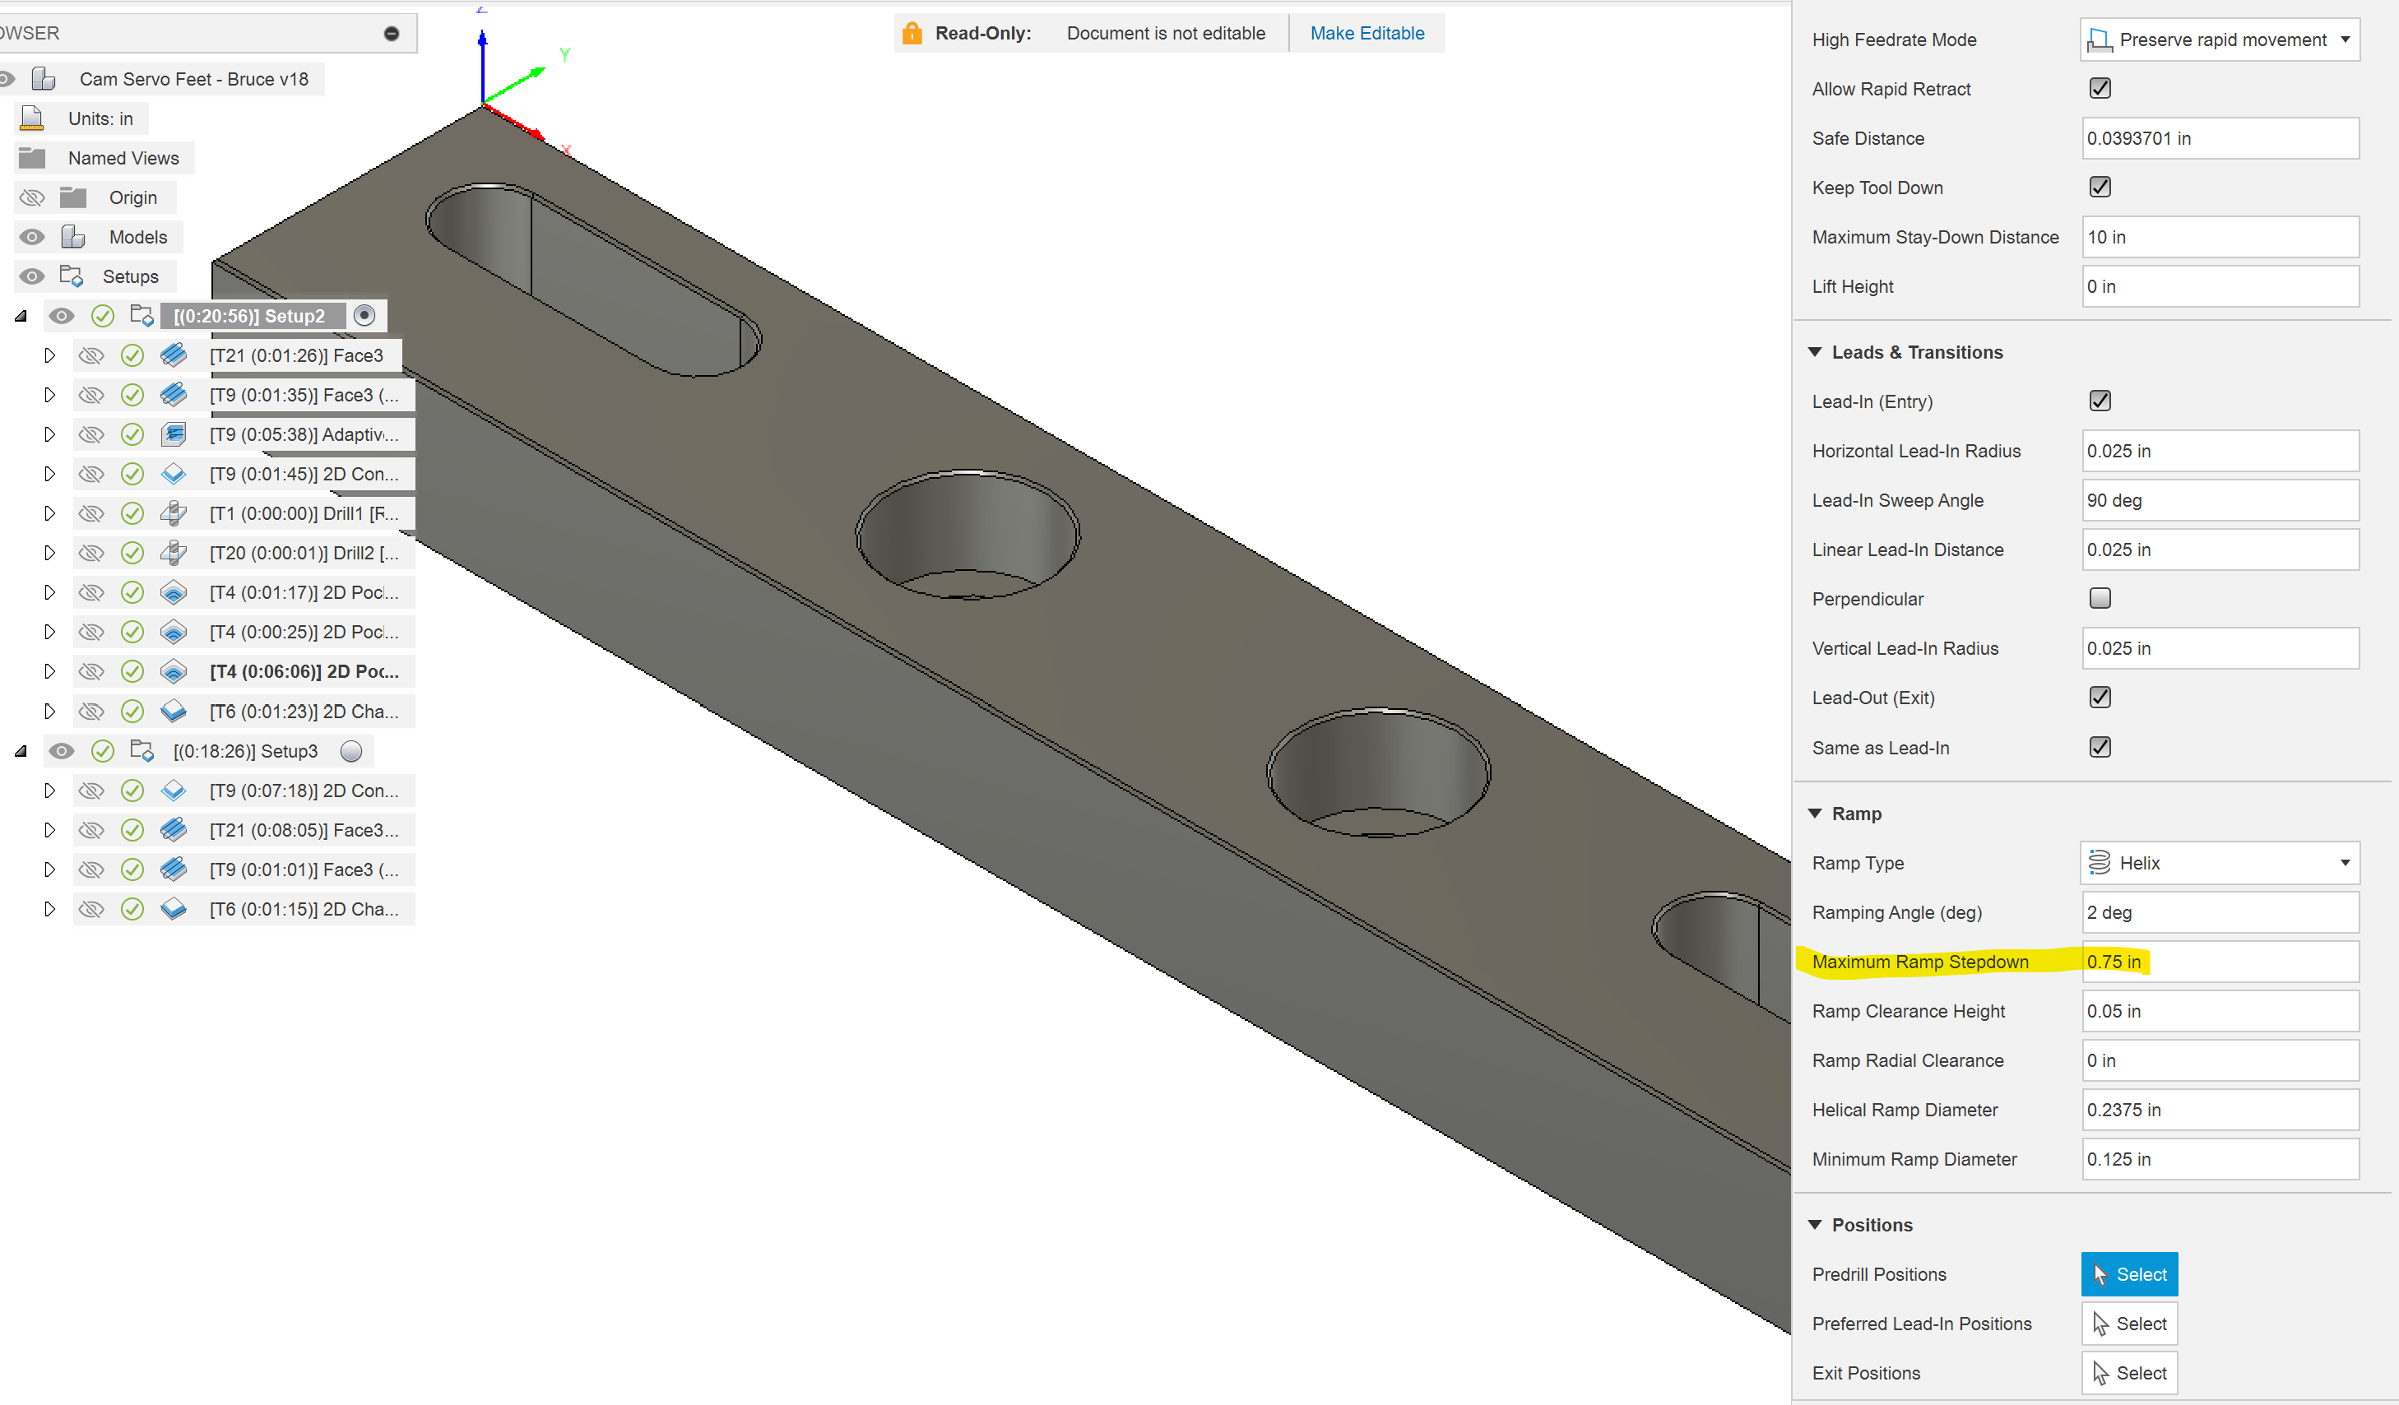Screen dimensions: 2399x1405
Task: Hide the Models folder using its eye toggle
Action: 31,236
